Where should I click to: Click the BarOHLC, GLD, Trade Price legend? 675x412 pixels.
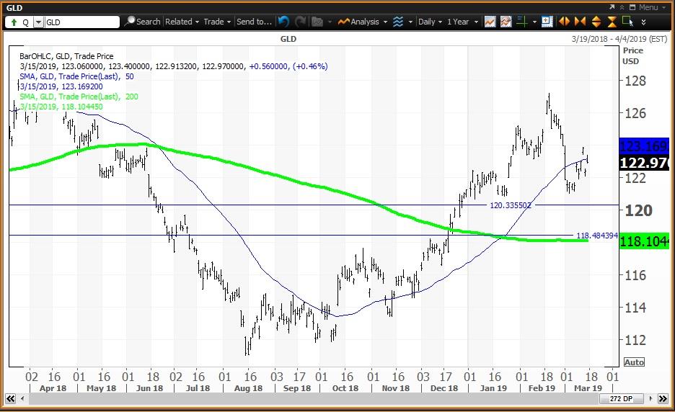pos(66,56)
